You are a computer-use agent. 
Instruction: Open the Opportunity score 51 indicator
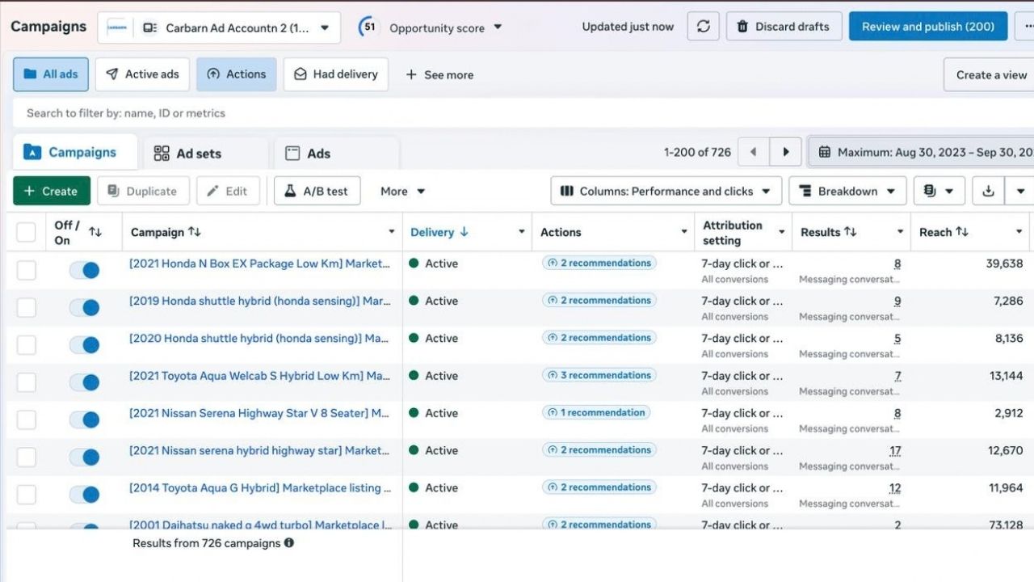pos(431,27)
